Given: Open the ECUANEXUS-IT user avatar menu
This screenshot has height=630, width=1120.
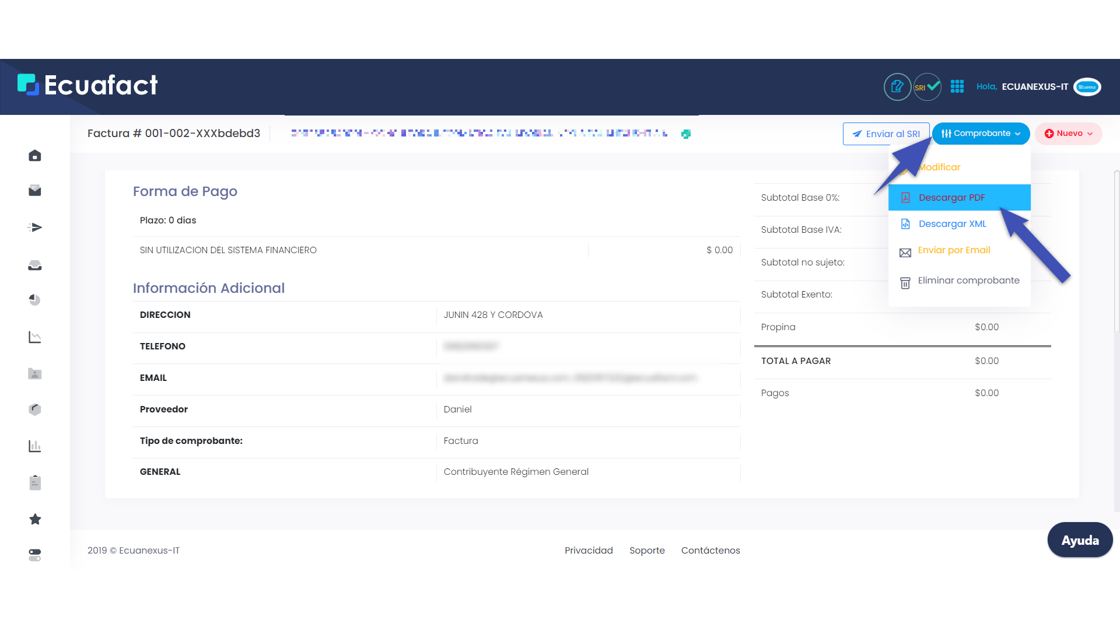Looking at the screenshot, I should point(1087,87).
